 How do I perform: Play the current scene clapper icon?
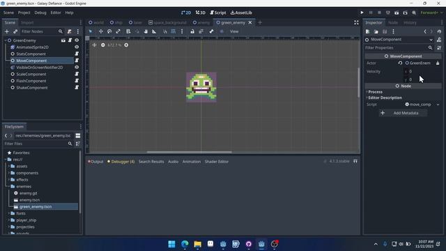pos(397,13)
